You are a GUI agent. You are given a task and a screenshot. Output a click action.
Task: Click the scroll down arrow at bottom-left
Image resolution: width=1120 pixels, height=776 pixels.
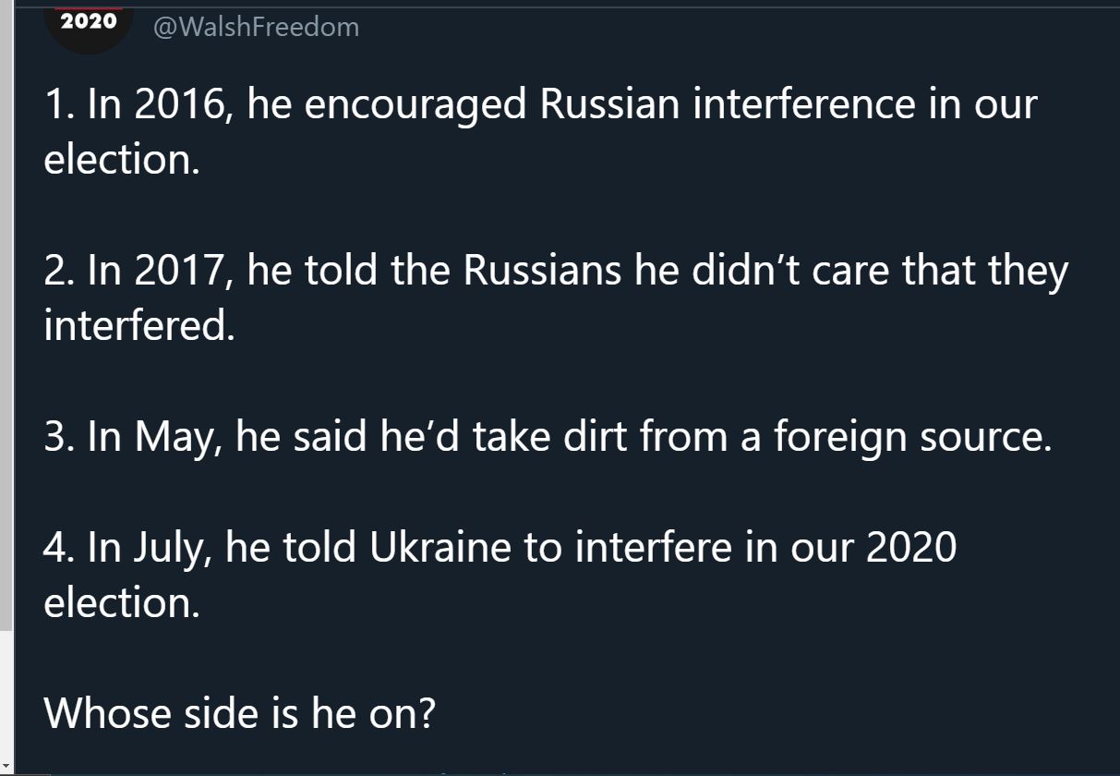(6, 766)
